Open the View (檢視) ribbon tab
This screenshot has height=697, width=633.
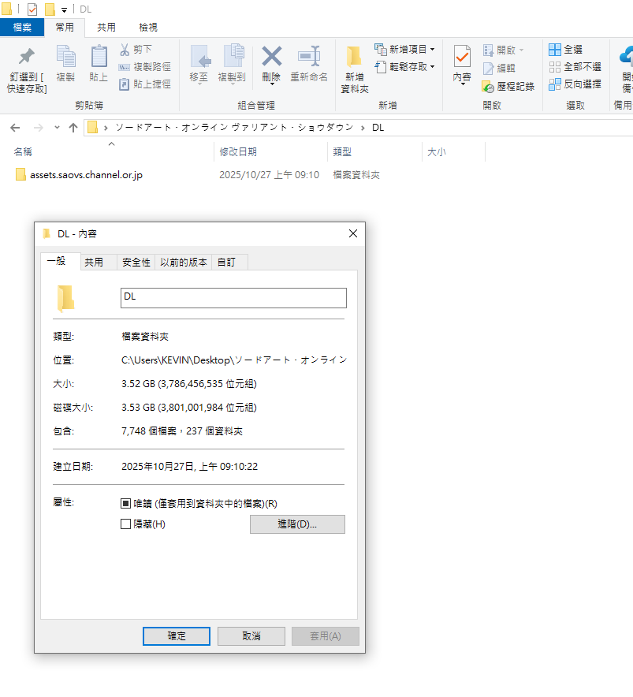(147, 28)
